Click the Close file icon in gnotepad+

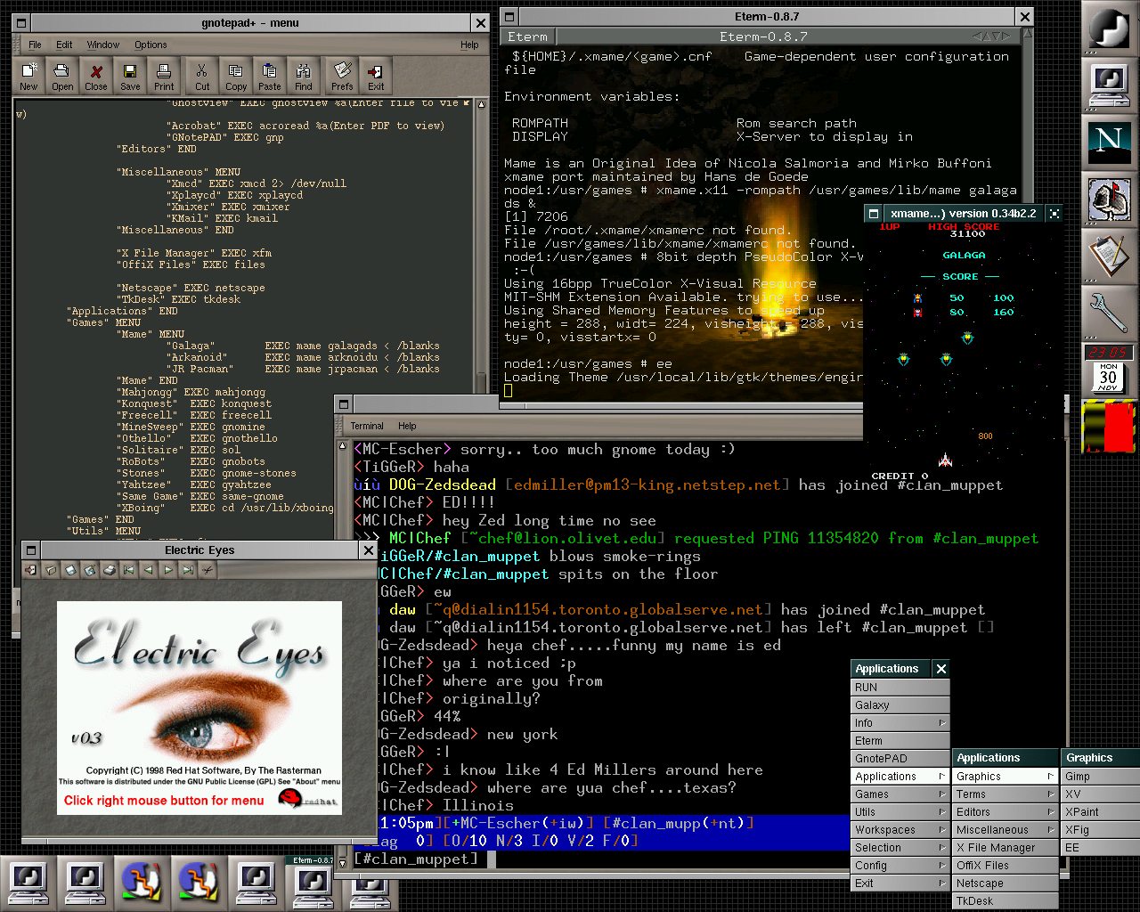coord(96,76)
